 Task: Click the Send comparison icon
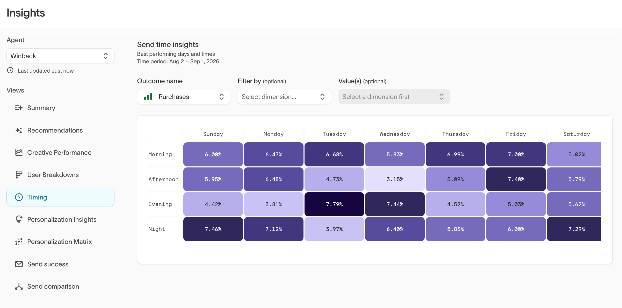coord(19,286)
